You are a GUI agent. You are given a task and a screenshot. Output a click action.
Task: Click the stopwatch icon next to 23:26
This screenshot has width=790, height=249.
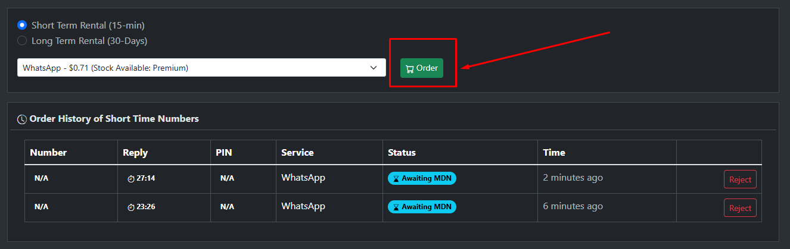pyautogui.click(x=131, y=207)
